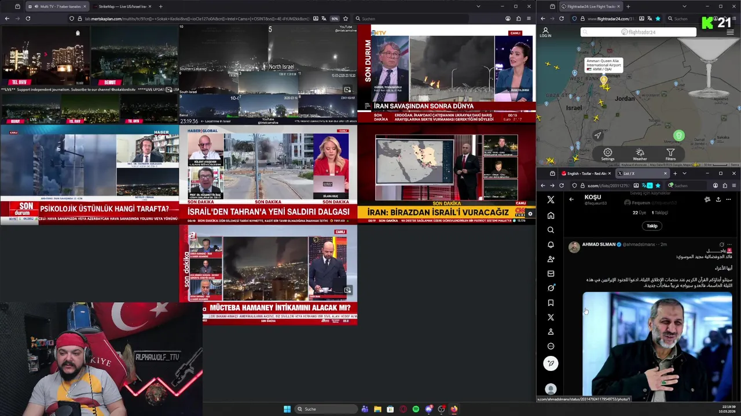741x416 pixels.
Task: Open X Home in the sidebar
Action: (x=551, y=215)
